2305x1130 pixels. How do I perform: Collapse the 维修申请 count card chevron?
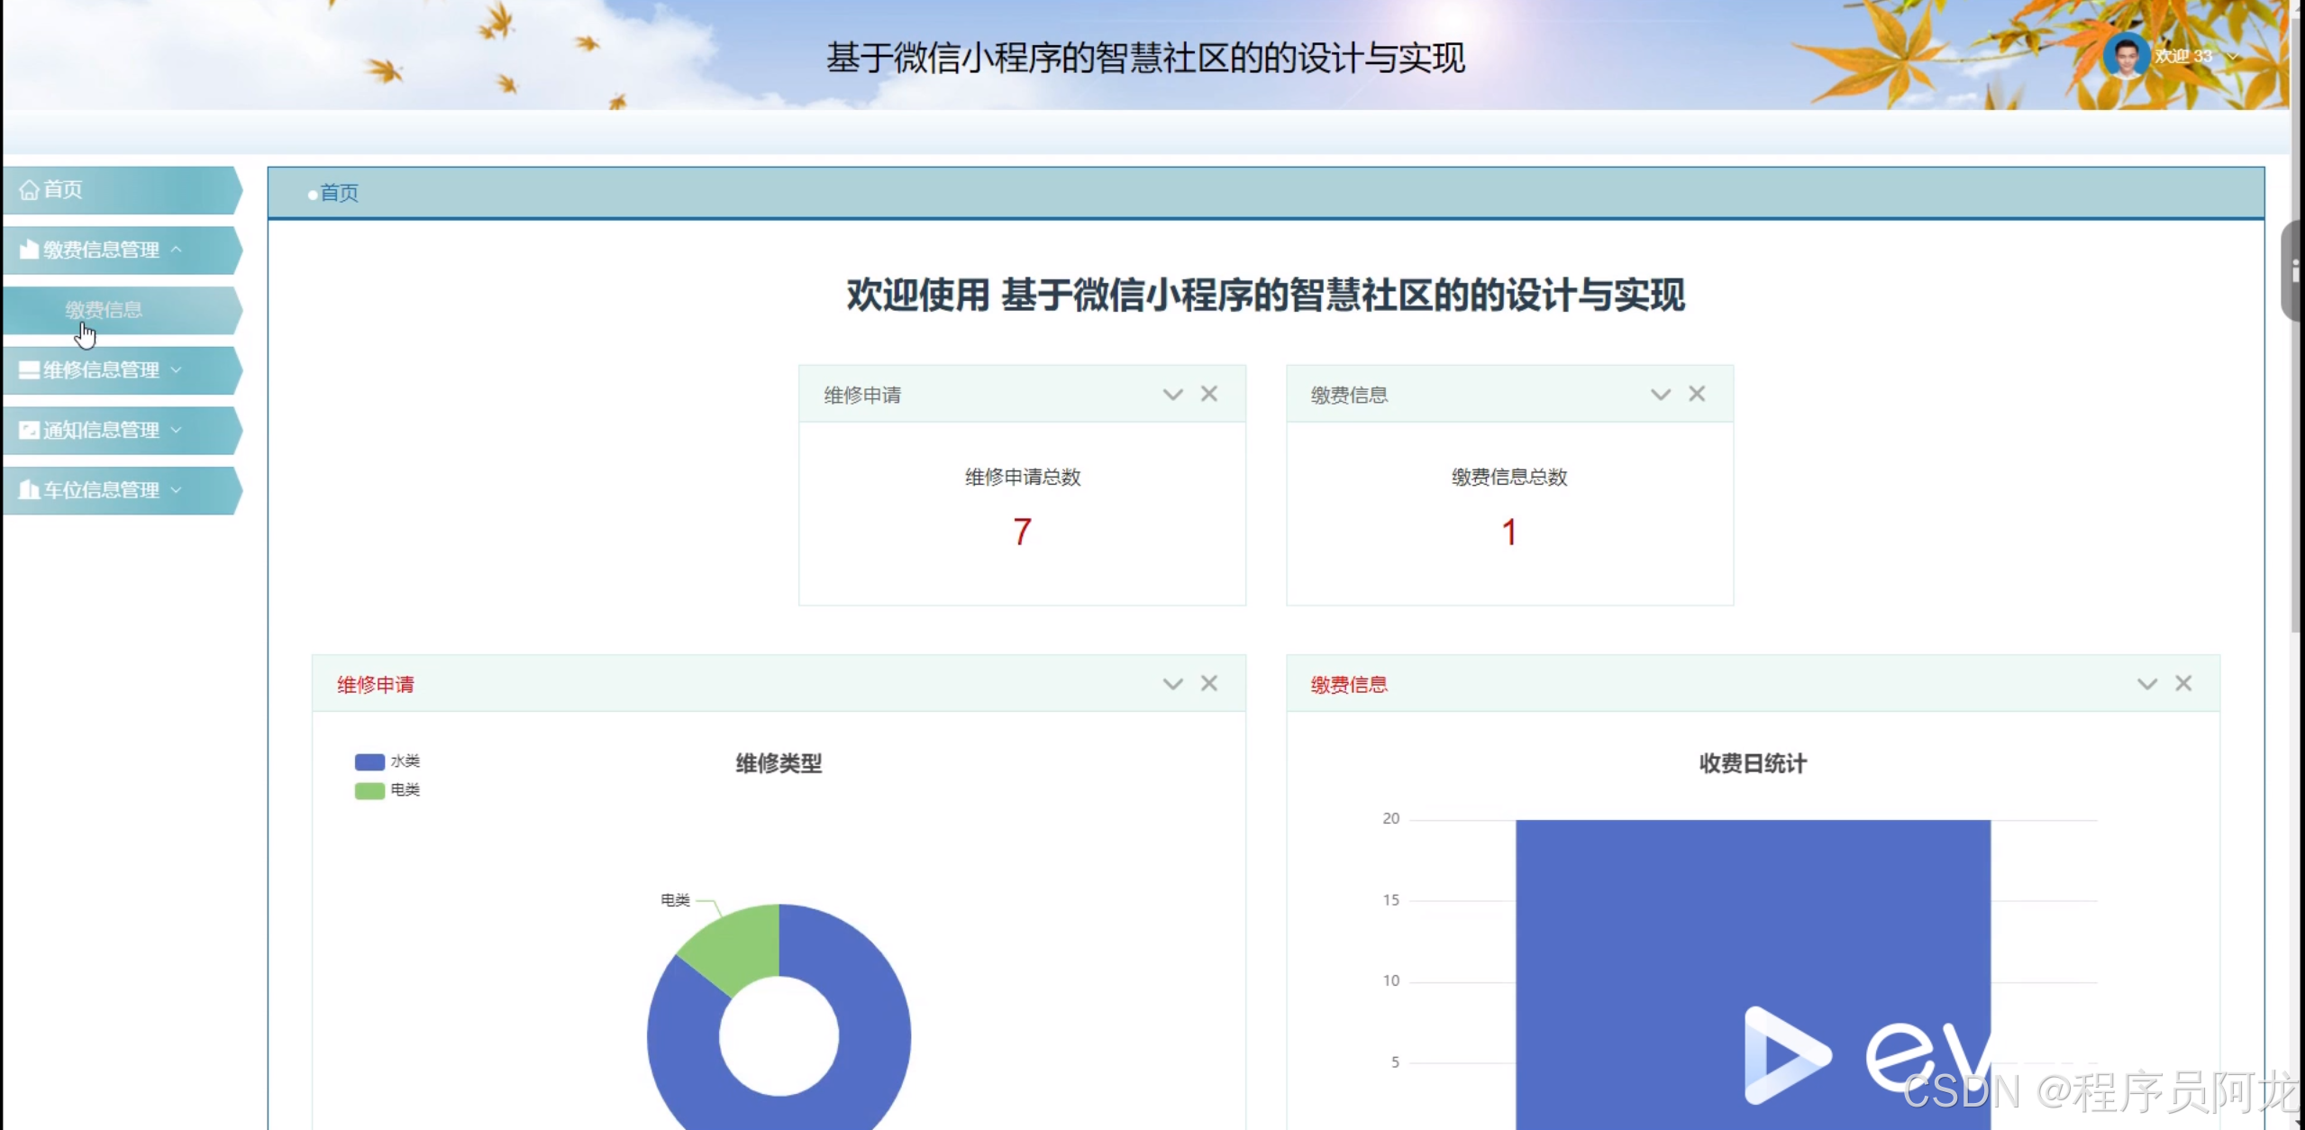point(1172,395)
